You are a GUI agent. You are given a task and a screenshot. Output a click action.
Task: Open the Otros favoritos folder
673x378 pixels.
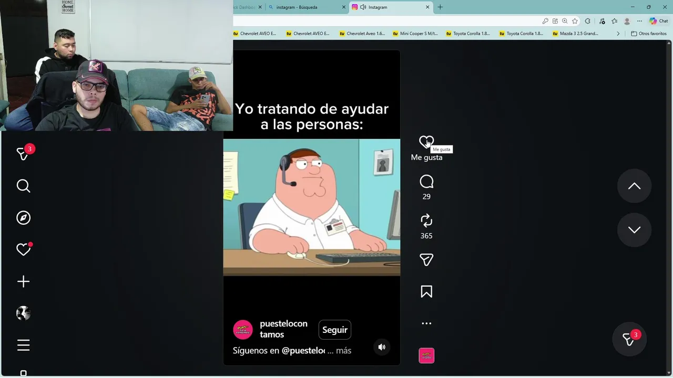click(x=649, y=34)
